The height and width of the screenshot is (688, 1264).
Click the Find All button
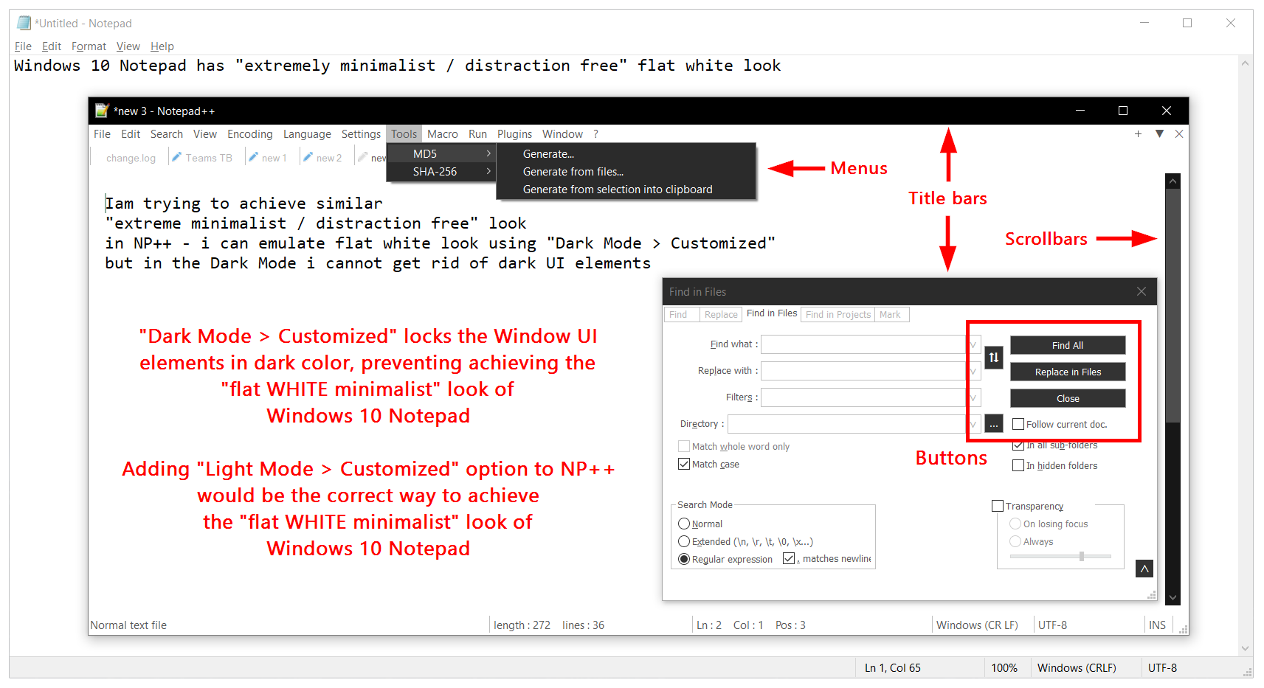(x=1068, y=344)
